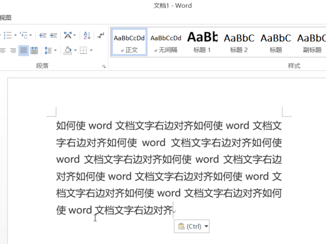Apply distributed alignment
Image resolution: width=326 pixels, height=244 pixels.
[34, 50]
